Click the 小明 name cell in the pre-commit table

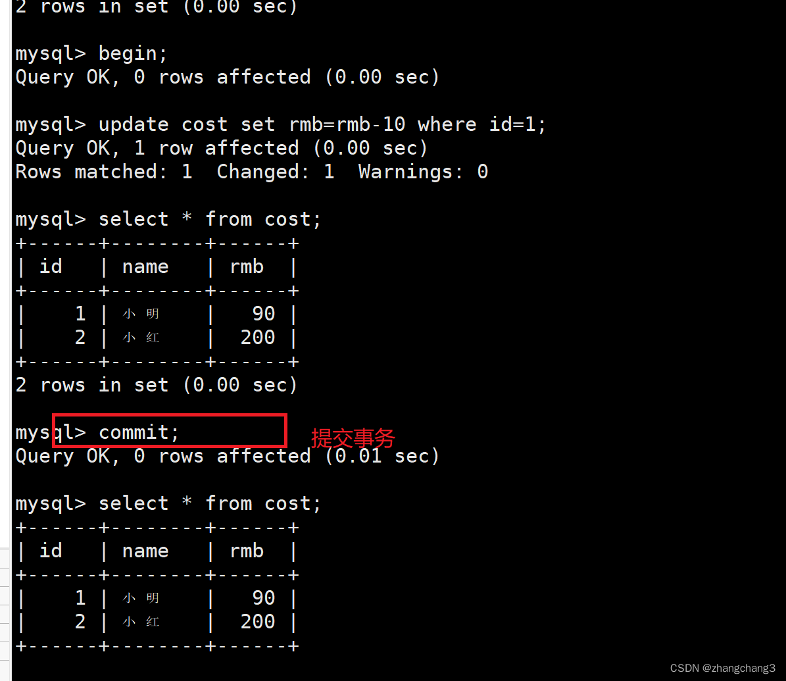click(141, 314)
